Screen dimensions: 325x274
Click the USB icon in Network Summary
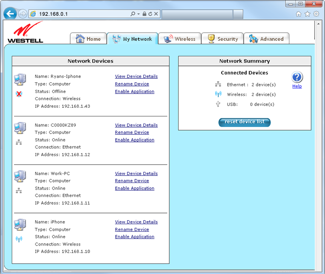point(218,104)
